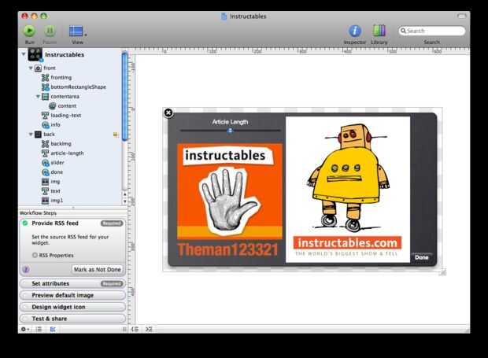The height and width of the screenshot is (358, 488).
Task: Click the purple help button in workflow step
Action: pyautogui.click(x=26, y=269)
